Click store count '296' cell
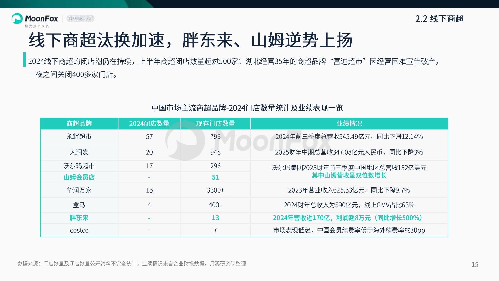This screenshot has height=281, width=499. click(215, 166)
